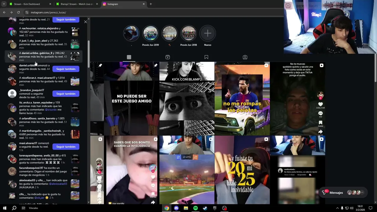Open the Rocket League 2-2 scoreboard reel

click(187, 170)
